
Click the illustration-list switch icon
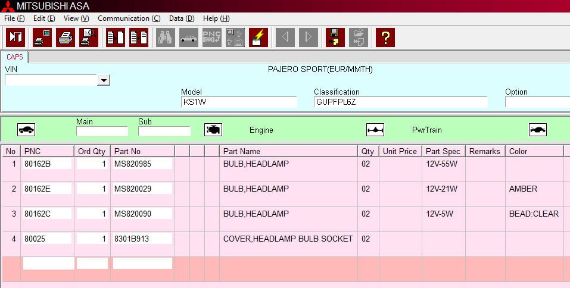[235, 37]
